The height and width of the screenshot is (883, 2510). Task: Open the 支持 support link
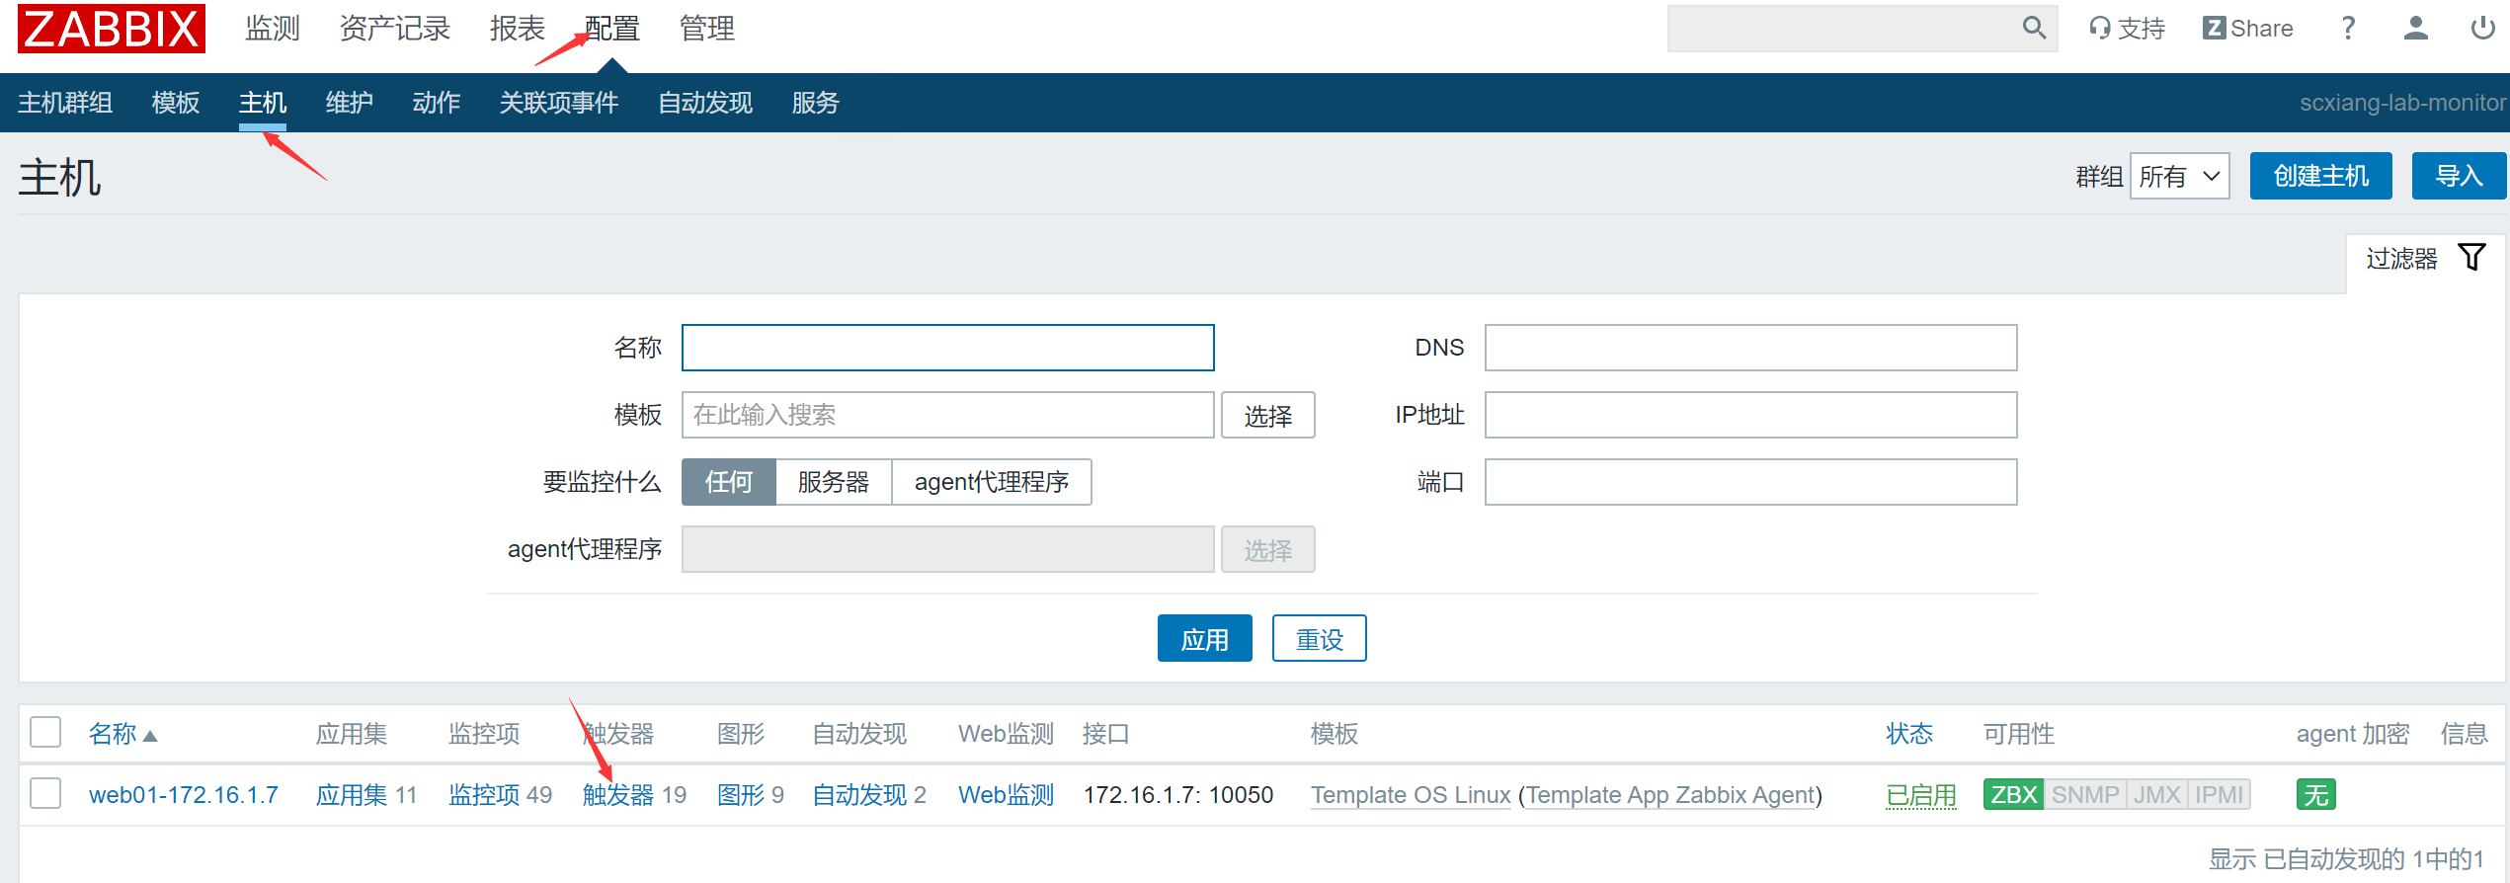(x=2127, y=29)
